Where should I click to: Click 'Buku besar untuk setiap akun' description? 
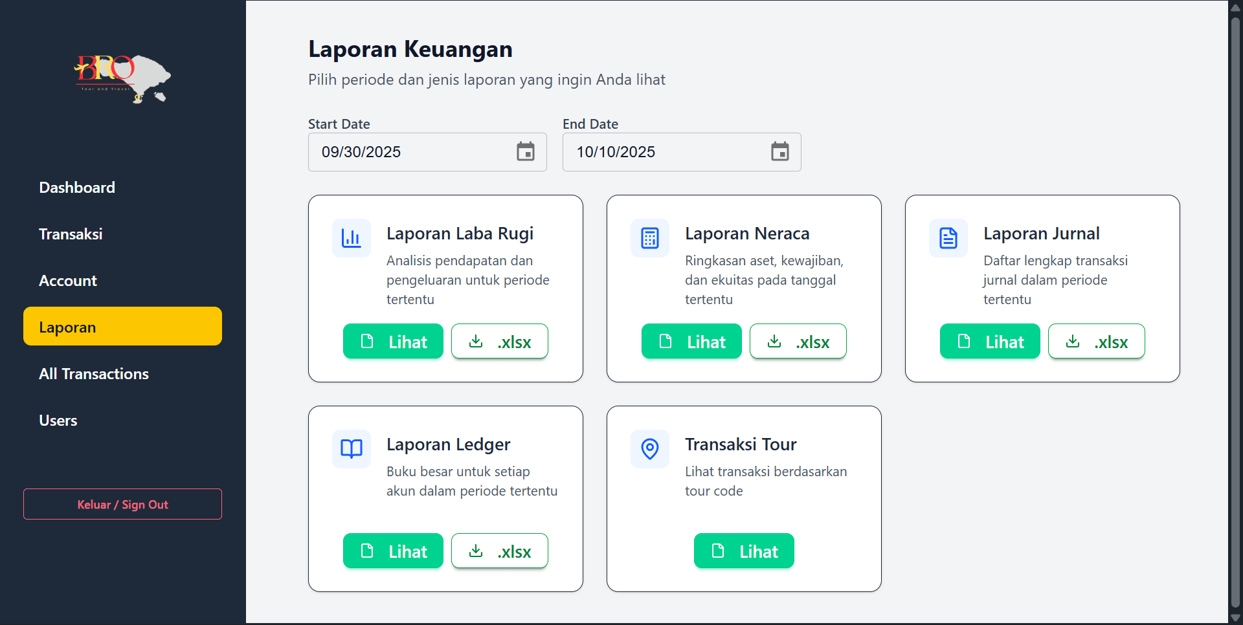coord(472,481)
